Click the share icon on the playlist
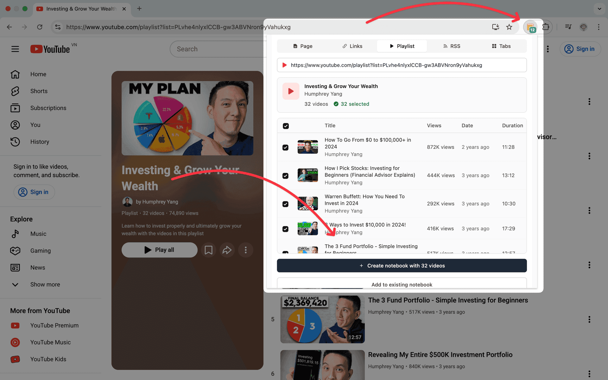The width and height of the screenshot is (608, 380). pos(227,250)
